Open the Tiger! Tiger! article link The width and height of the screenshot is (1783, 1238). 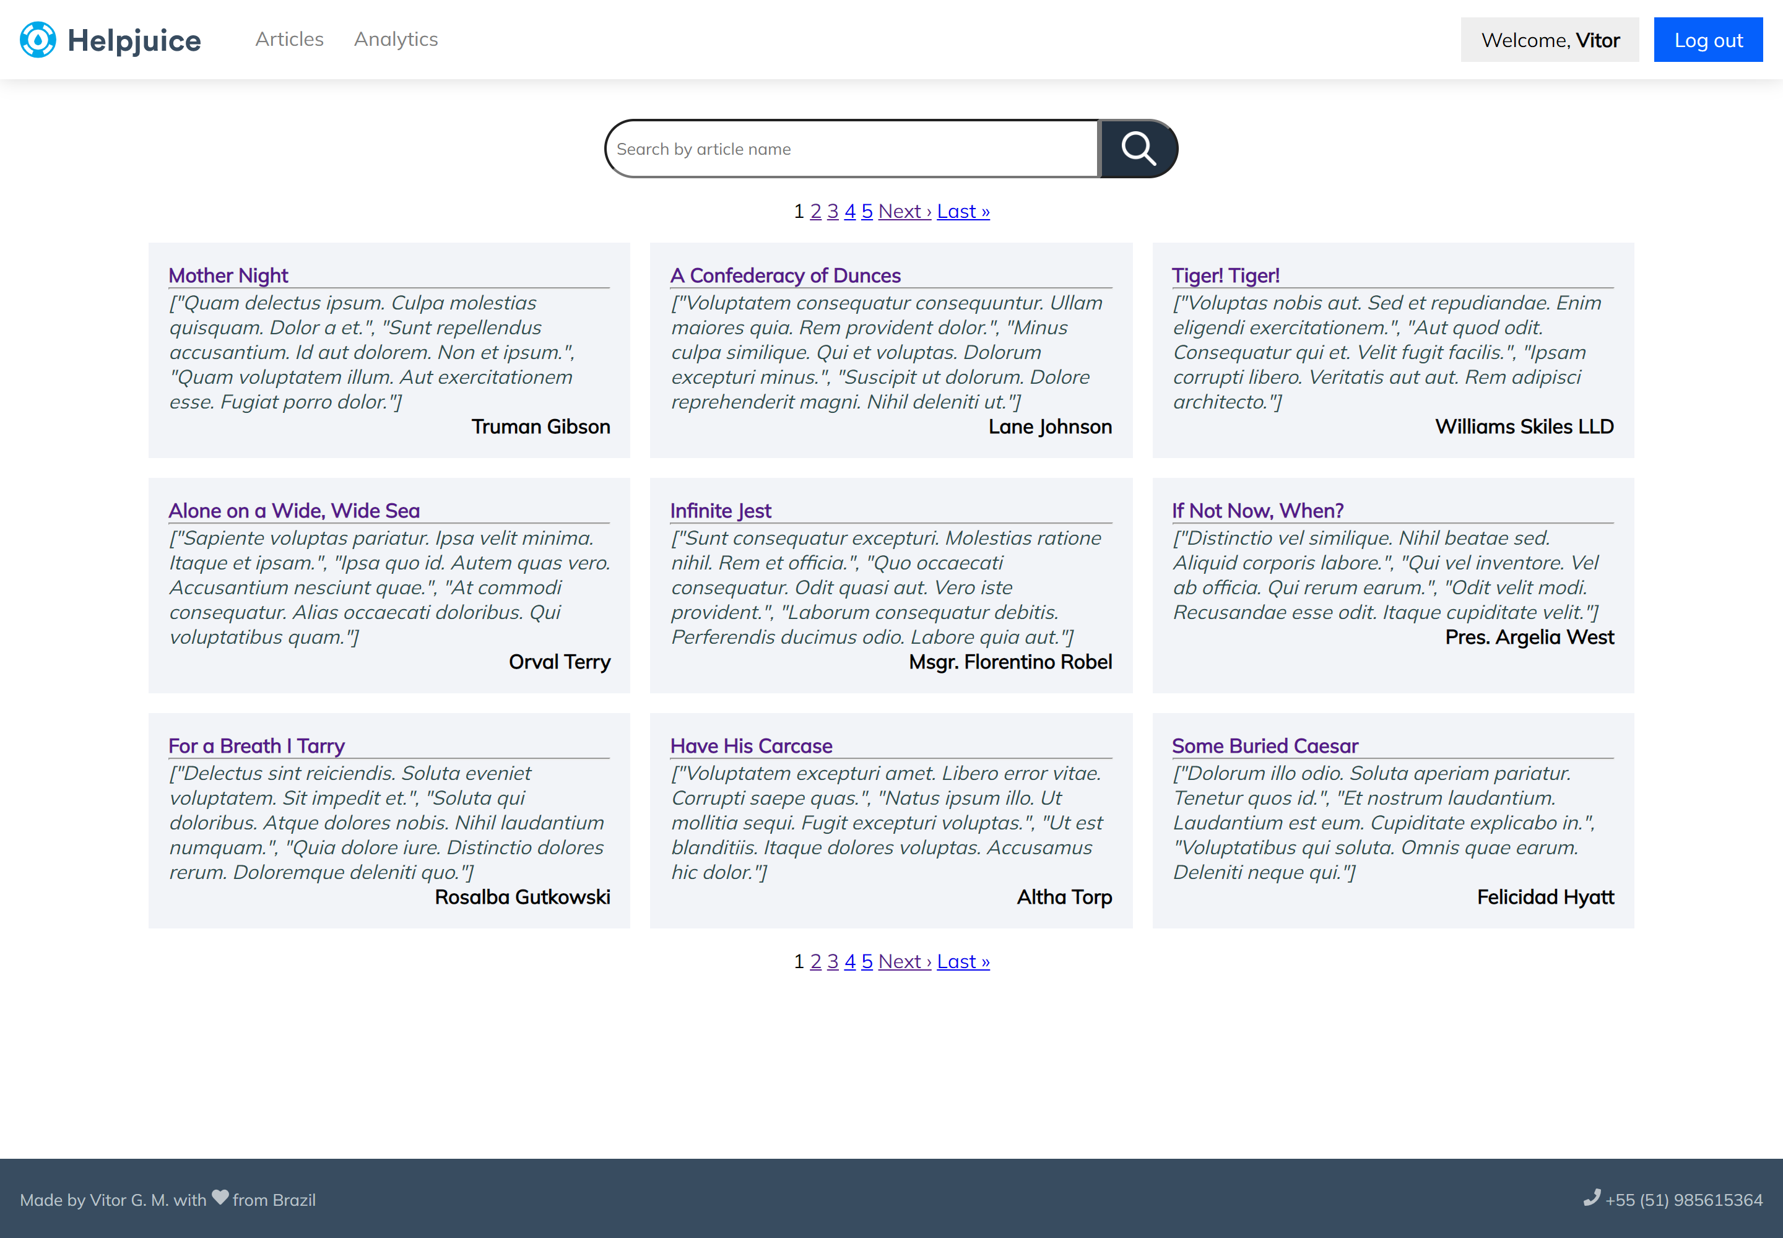point(1225,275)
